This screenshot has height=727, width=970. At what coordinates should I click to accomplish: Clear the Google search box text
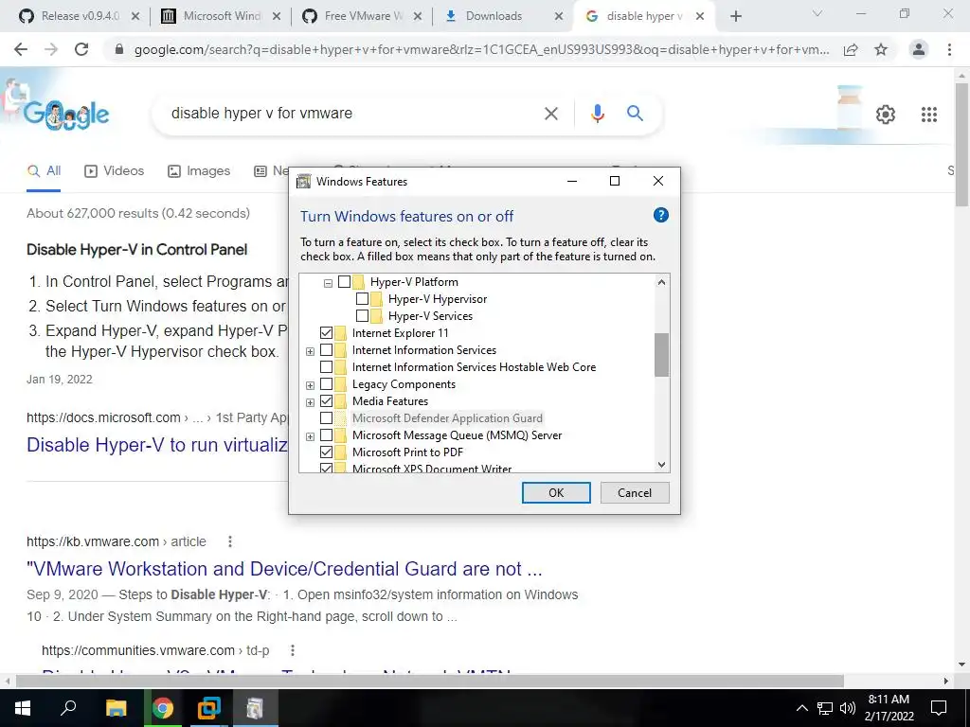(x=550, y=114)
